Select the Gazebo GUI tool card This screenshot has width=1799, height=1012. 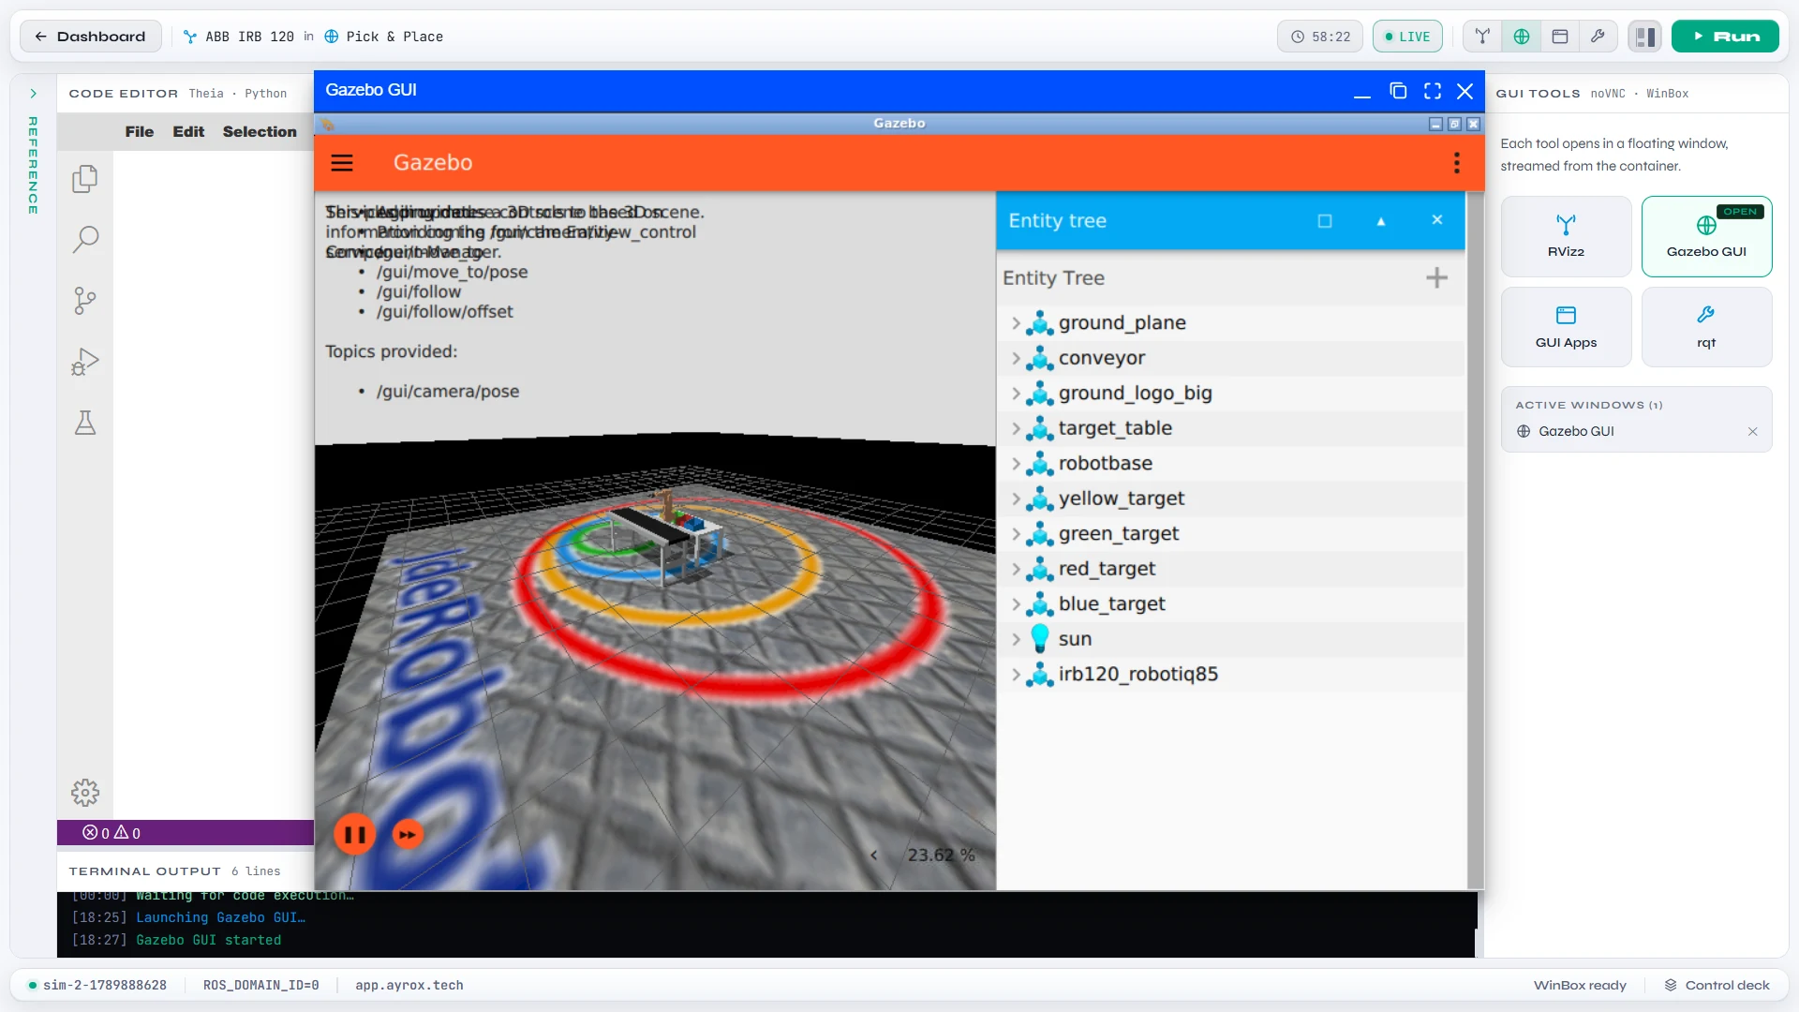1706,236
